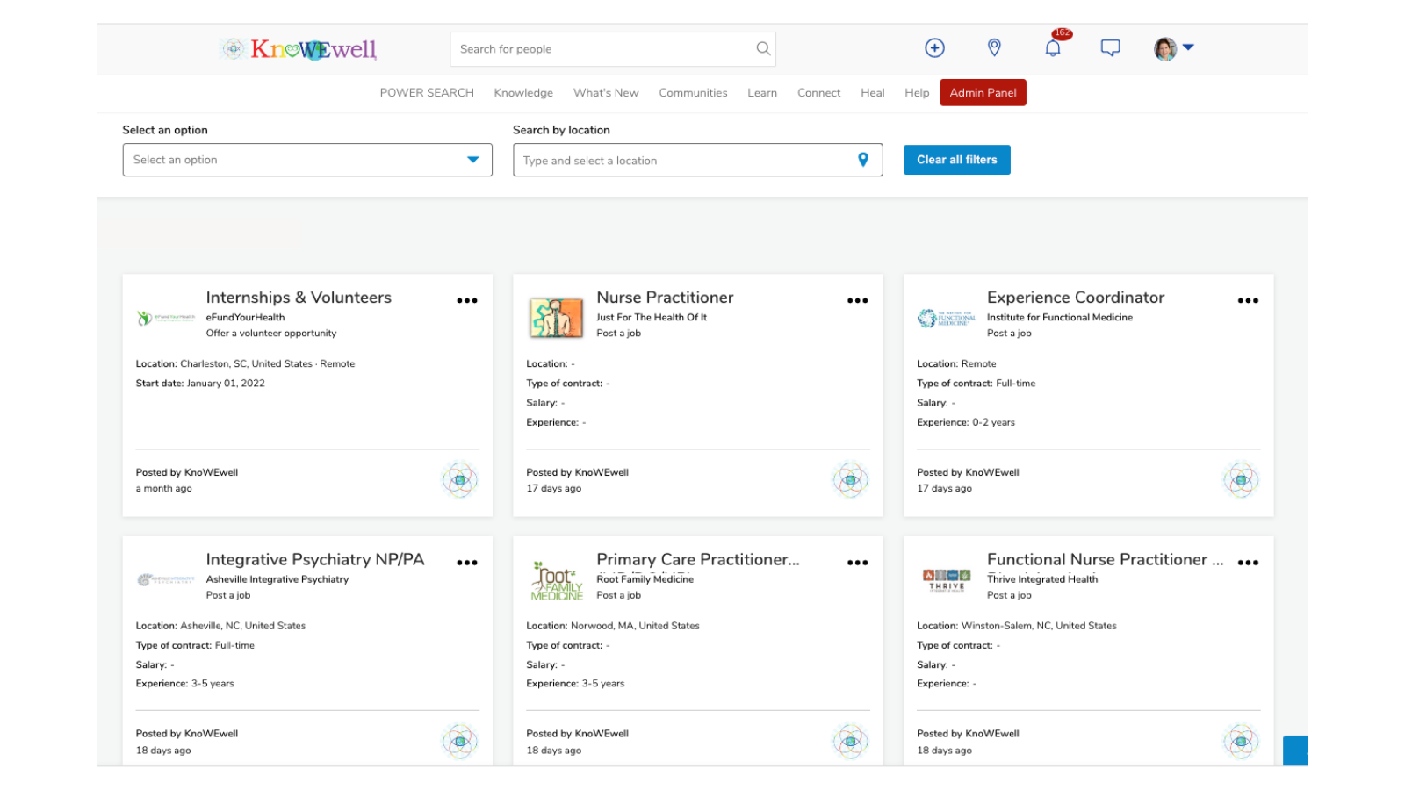
Task: Focus the Search for people field
Action: pyautogui.click(x=613, y=49)
